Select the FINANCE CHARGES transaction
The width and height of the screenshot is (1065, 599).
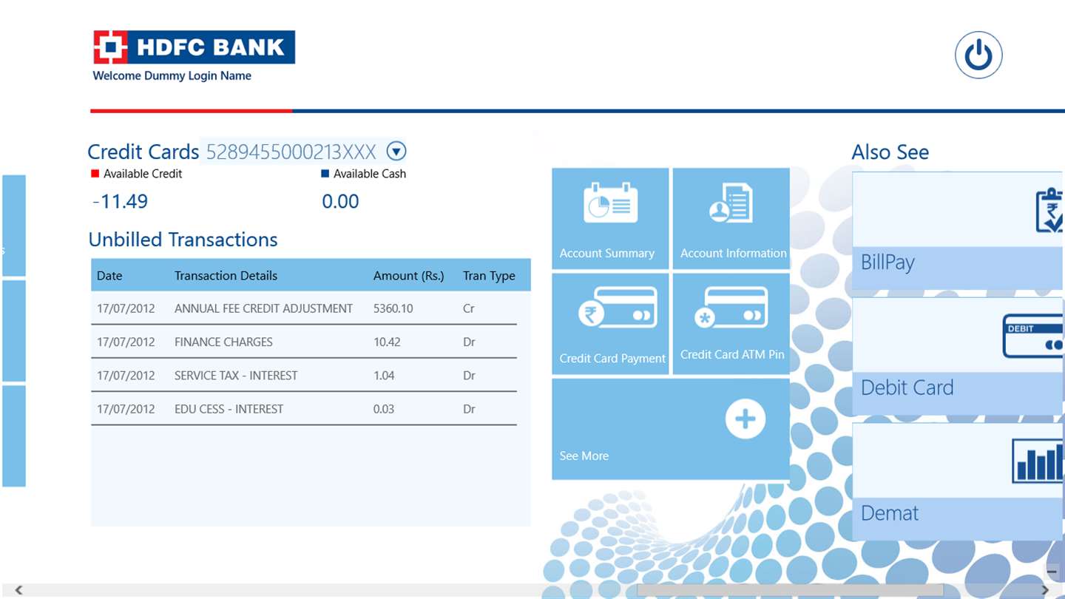click(304, 342)
